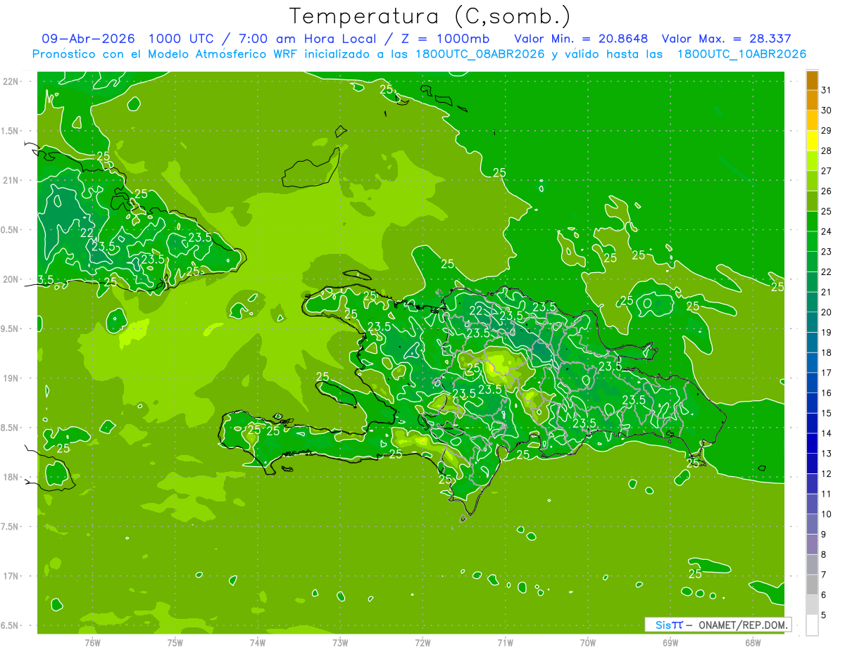Screen dimensions: 845x652
Task: Click the 09-Abr-2026 date text
Action: pos(88,39)
